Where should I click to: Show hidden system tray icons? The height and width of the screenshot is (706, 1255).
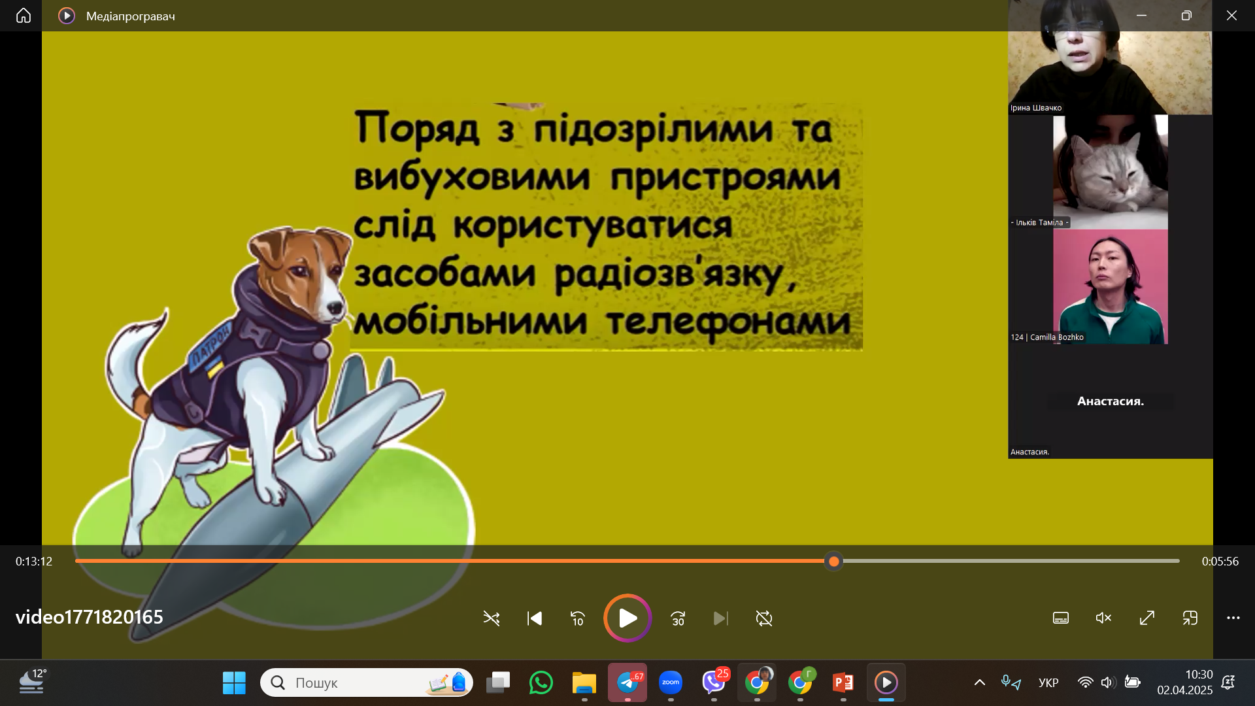tap(980, 682)
